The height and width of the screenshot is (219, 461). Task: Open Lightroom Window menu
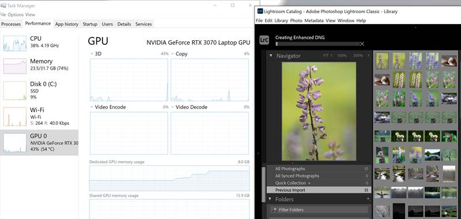pyautogui.click(x=346, y=21)
